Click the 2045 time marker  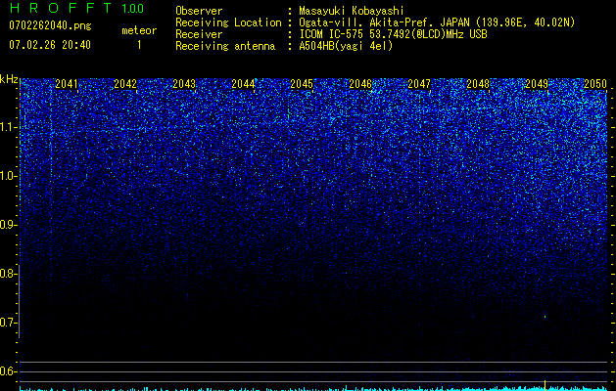(x=302, y=83)
